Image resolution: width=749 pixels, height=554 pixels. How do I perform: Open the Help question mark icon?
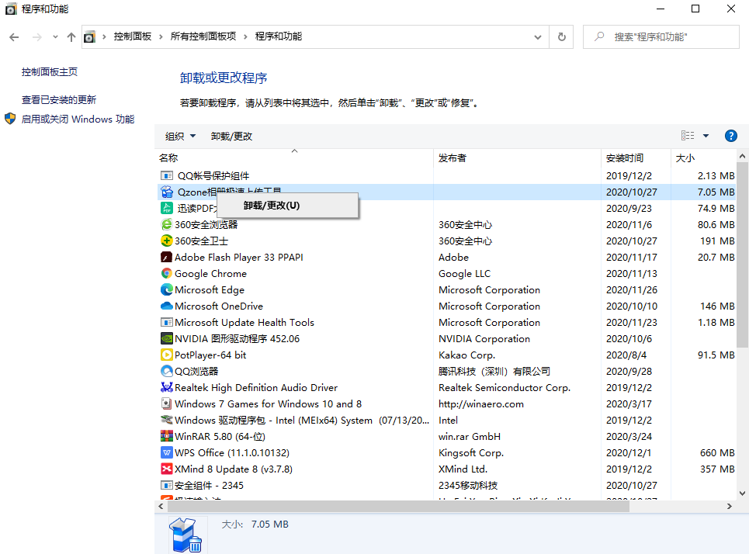coord(730,135)
